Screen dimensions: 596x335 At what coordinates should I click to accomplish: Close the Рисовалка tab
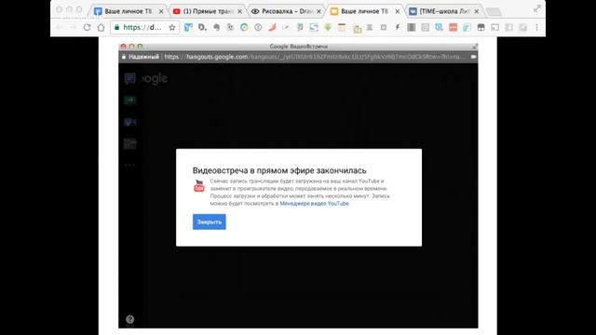[318, 11]
